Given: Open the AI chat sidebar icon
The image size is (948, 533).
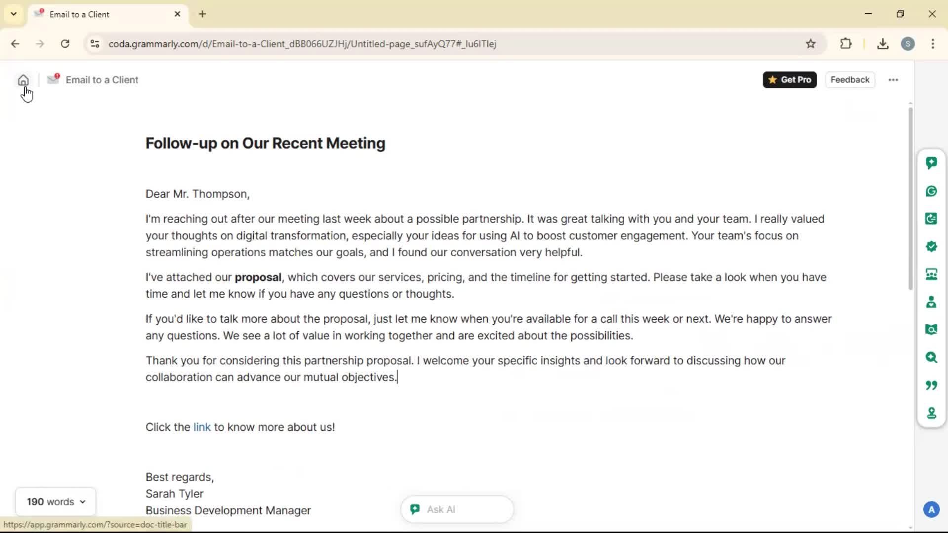Looking at the screenshot, I should pos(931,163).
